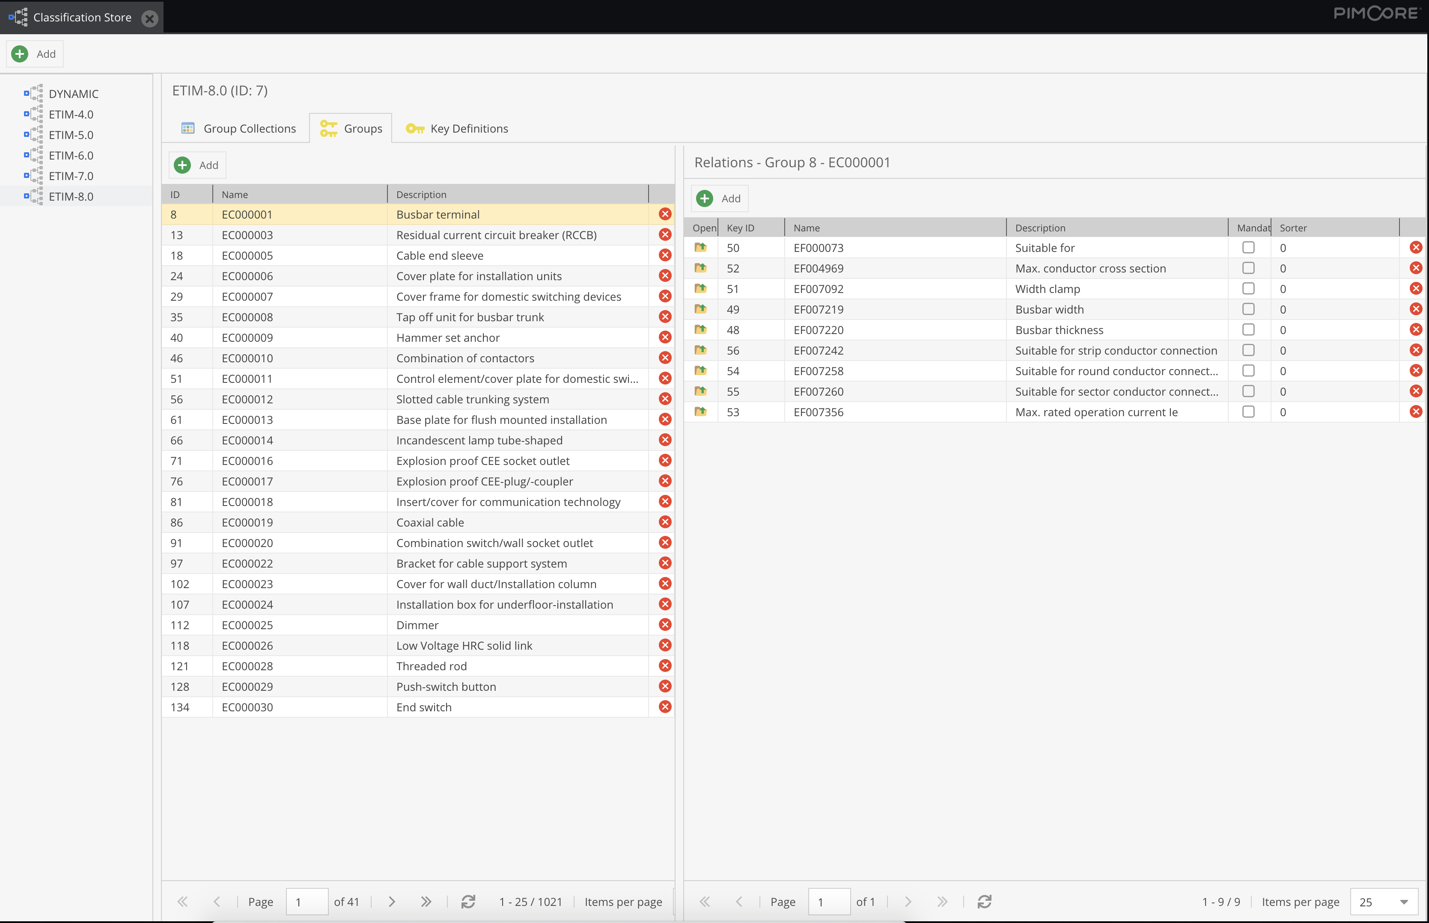The height and width of the screenshot is (923, 1429).
Task: Add a new group
Action: [x=197, y=165]
